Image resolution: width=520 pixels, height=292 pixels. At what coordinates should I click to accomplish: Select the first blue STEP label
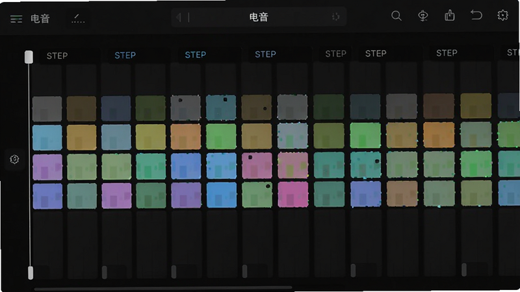click(125, 55)
